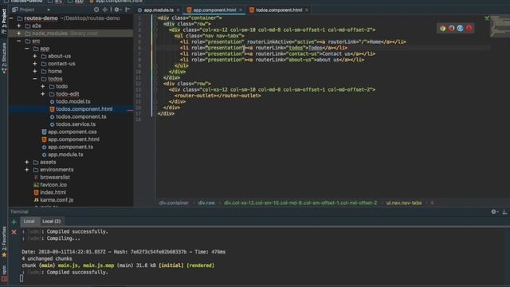Viewport: 510px width, 287px height.
Task: Switch to todos.component.html editor tab
Action: point(279,10)
